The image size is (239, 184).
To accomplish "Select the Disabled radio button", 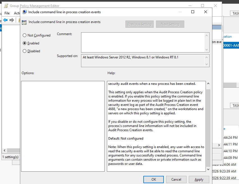I will click(x=24, y=51).
